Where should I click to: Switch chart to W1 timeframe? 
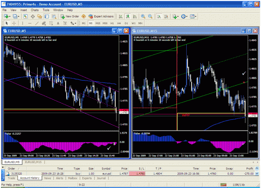pyautogui.click(x=133, y=23)
